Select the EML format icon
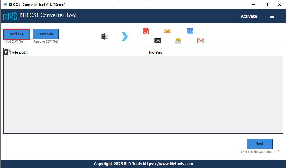 (158, 41)
